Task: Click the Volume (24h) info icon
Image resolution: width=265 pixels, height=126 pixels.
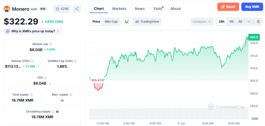Action: (33, 61)
